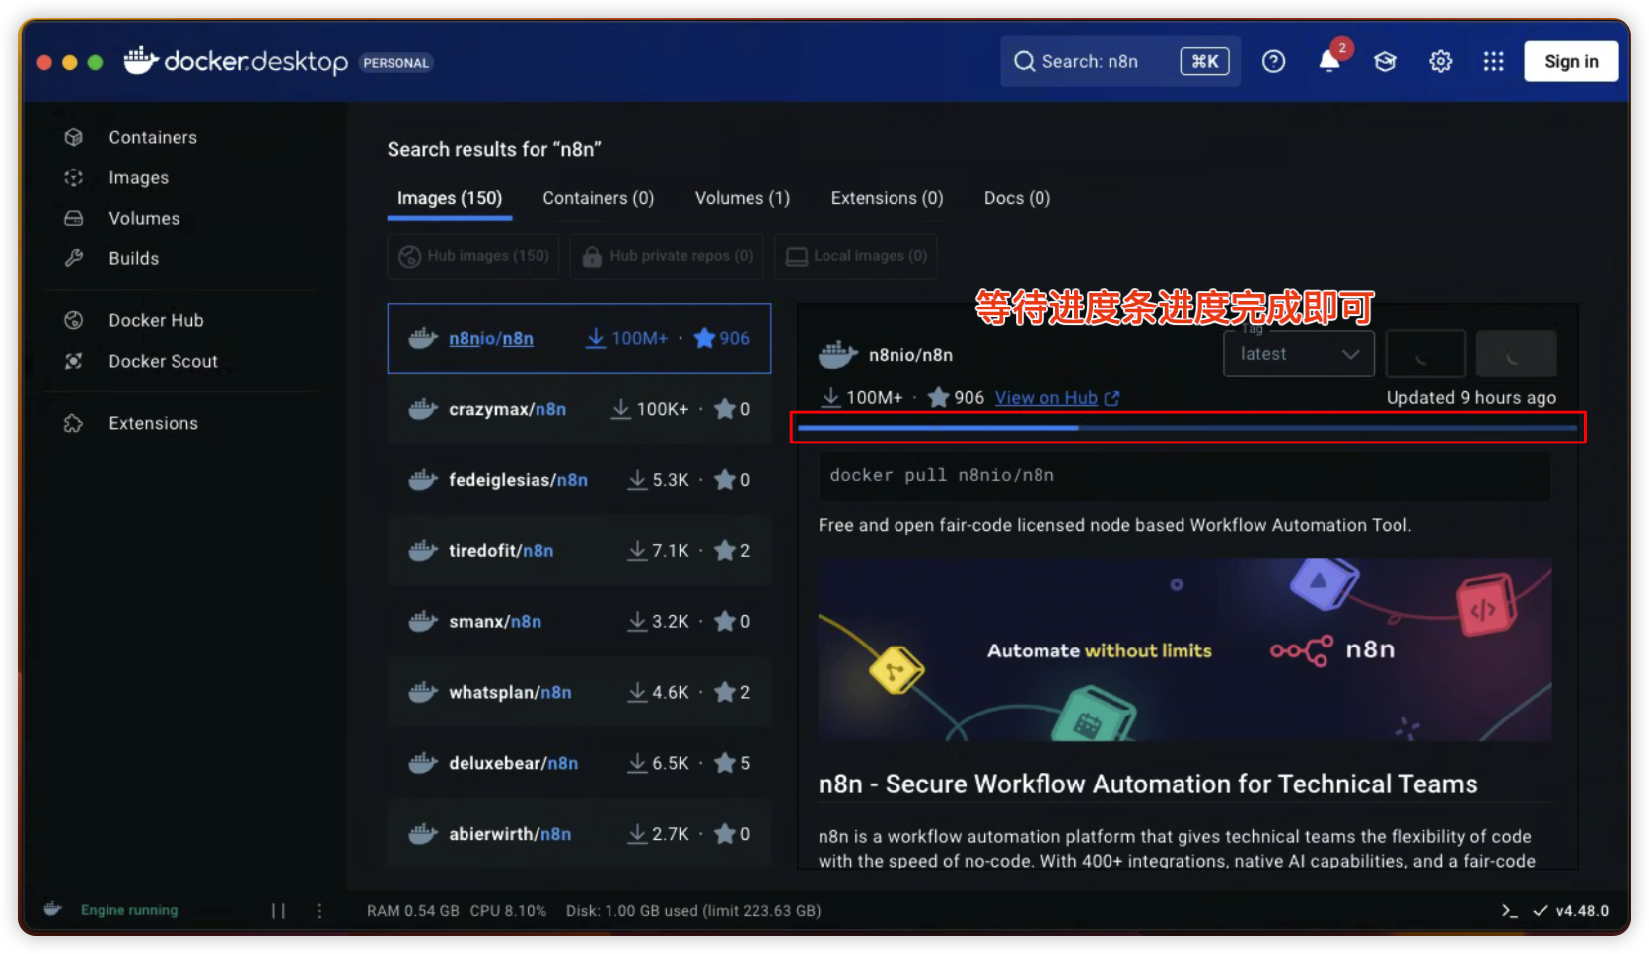Click the whale engine status icon
Screen dimensions: 1649x954
[53, 909]
